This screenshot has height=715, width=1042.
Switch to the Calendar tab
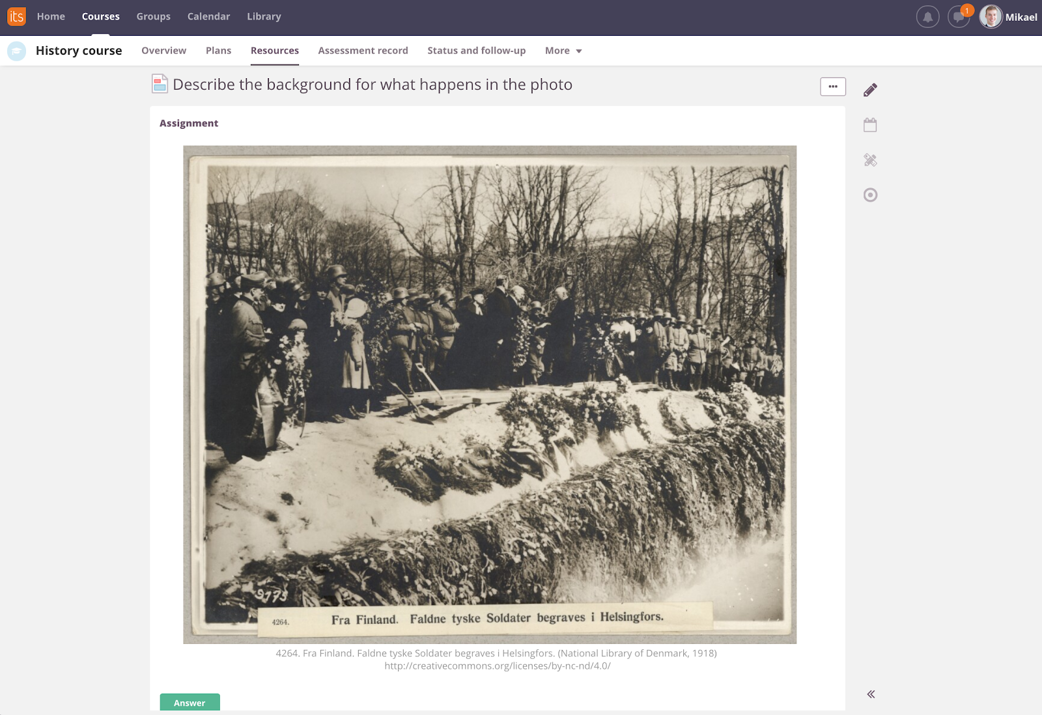coord(208,17)
